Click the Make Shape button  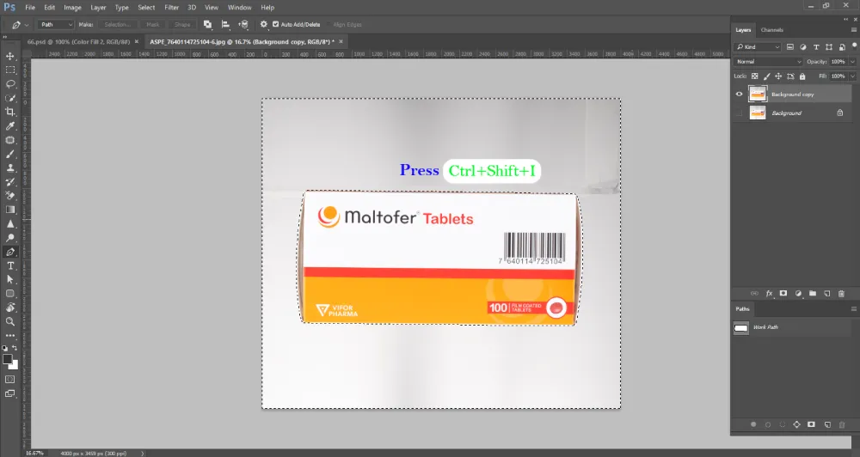pyautogui.click(x=182, y=25)
